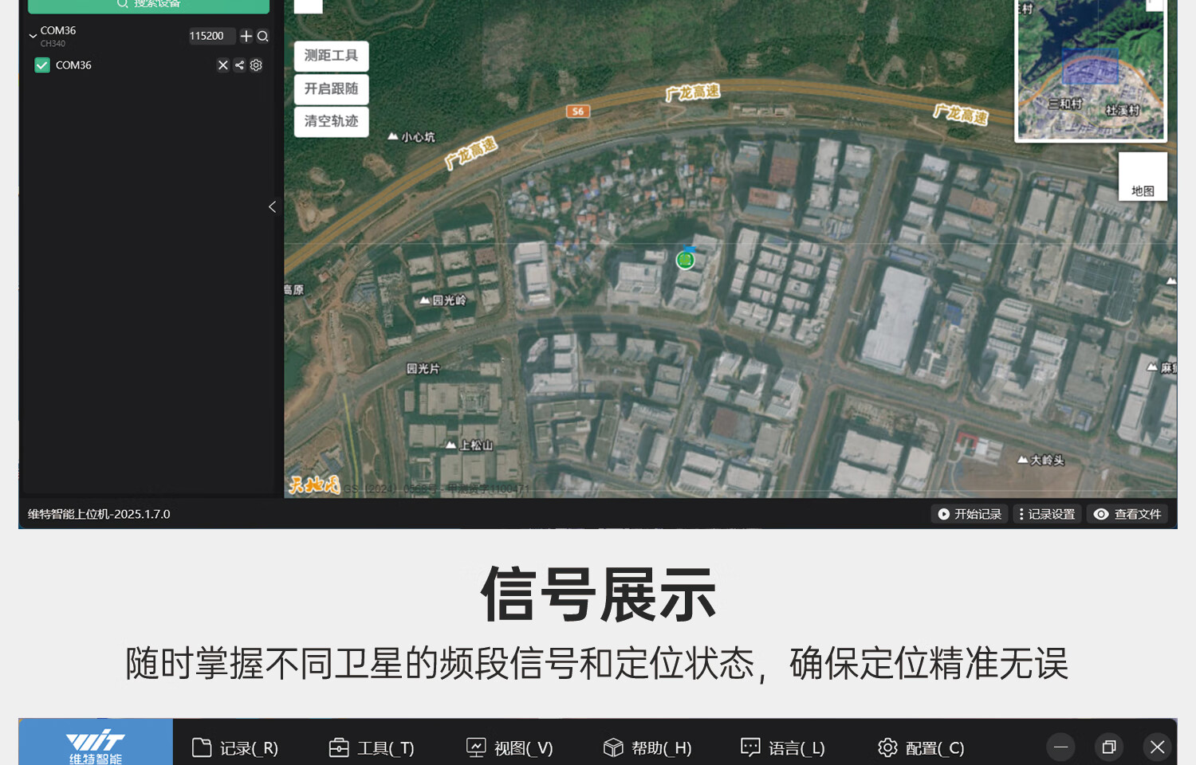The height and width of the screenshot is (765, 1196).
Task: Click the WIT 维特智能 logo
Action: pyautogui.click(x=96, y=746)
